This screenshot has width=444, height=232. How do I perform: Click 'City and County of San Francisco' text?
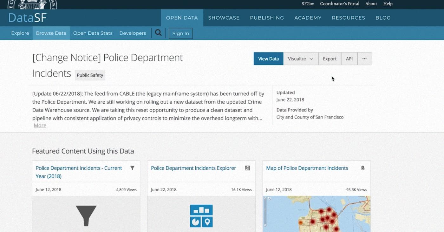[x=310, y=117]
